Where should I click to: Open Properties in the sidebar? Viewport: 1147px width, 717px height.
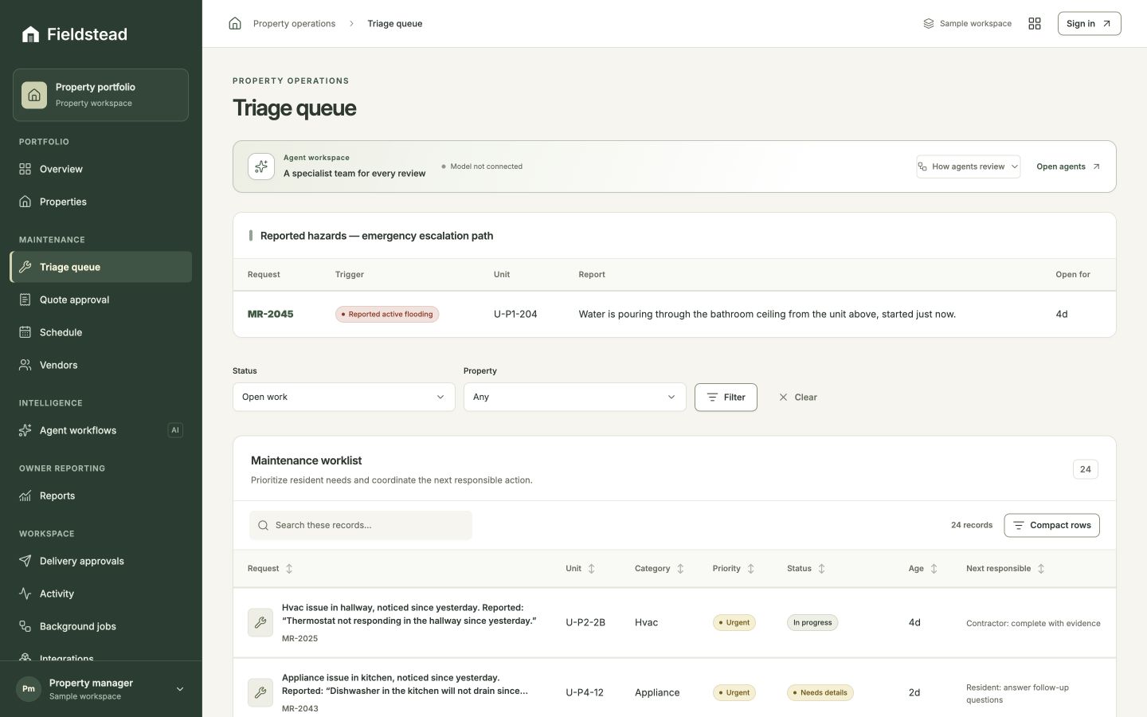(101, 202)
